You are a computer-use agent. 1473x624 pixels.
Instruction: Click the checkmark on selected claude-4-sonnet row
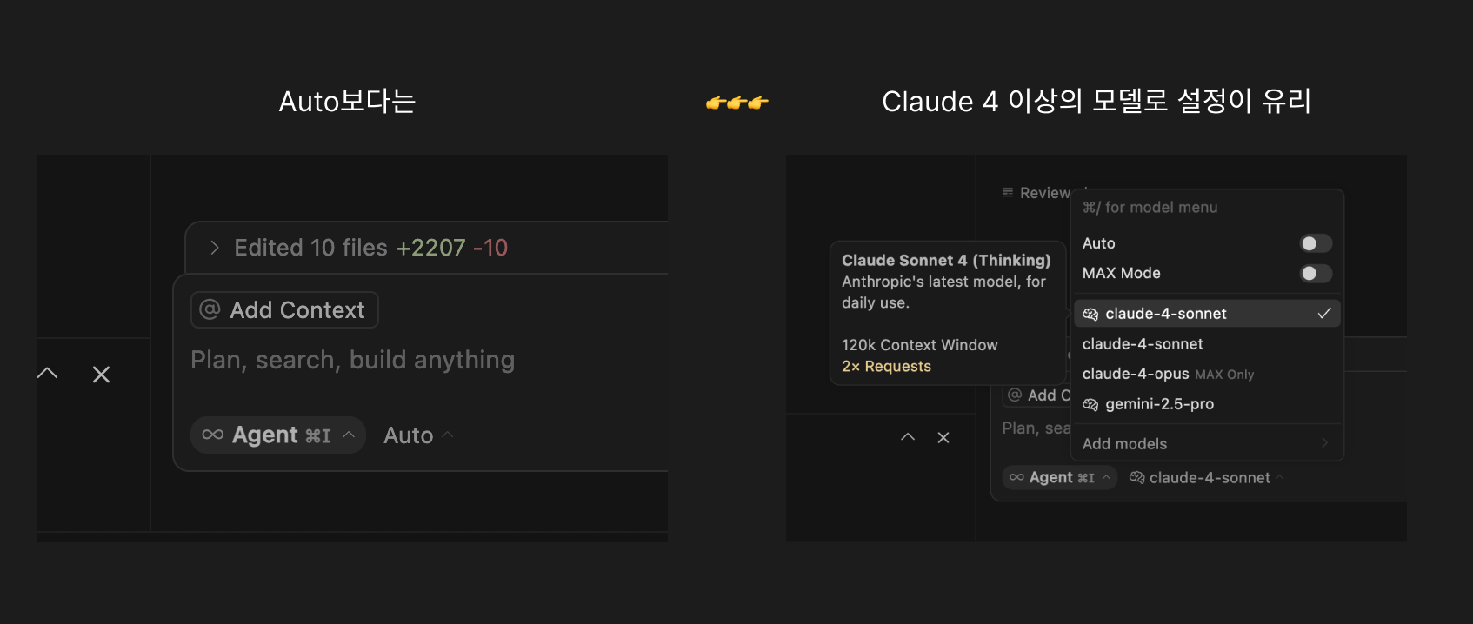[x=1324, y=313]
